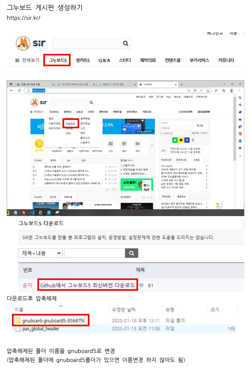
Task: Select 사용자데모 in the submenu
Action: pyautogui.click(x=55, y=123)
